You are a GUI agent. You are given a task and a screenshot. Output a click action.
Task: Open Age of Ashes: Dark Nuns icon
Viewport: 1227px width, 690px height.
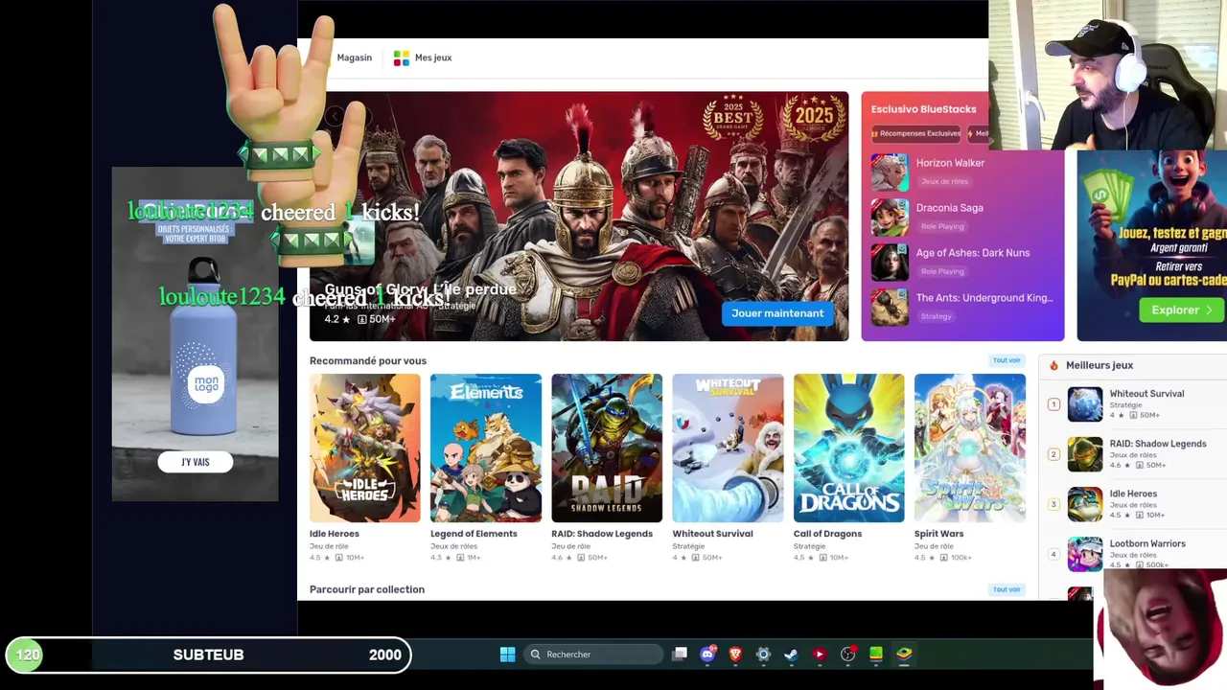(889, 263)
